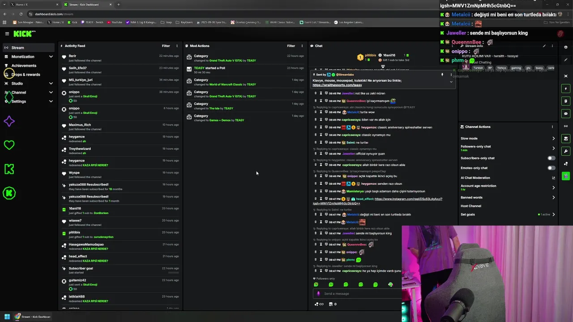Open the wraithesports.com/teasy pinned link

click(x=337, y=85)
